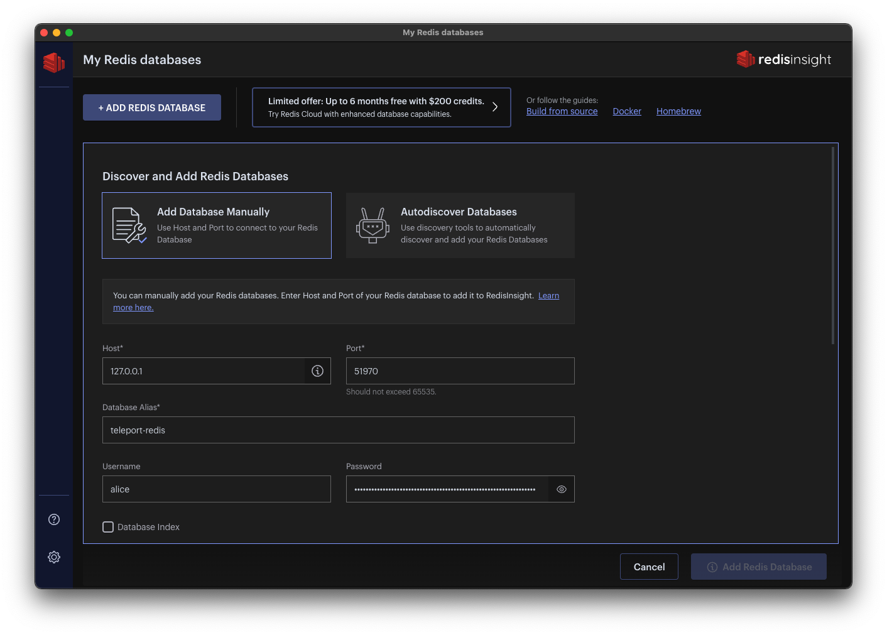This screenshot has height=635, width=887.
Task: Click the redisinsight logo in the header
Action: point(783,59)
